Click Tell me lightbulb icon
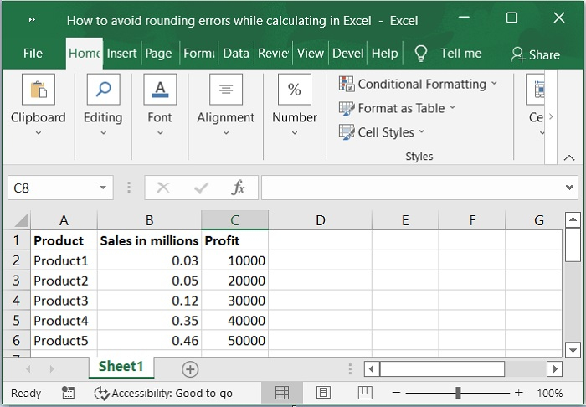 coord(421,53)
